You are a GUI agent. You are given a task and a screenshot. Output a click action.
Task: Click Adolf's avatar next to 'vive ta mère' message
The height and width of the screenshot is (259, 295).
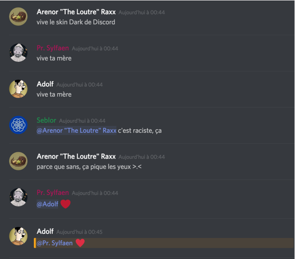[x=18, y=89]
